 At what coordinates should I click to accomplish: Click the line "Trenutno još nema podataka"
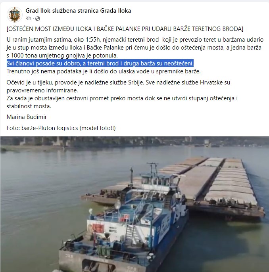point(104,71)
